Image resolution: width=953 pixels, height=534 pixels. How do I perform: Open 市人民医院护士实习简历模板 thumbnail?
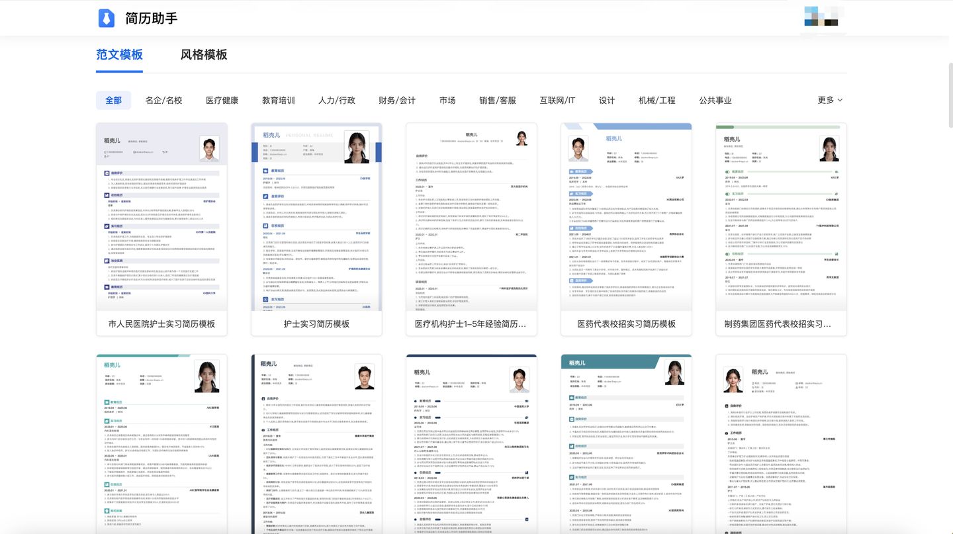(161, 217)
